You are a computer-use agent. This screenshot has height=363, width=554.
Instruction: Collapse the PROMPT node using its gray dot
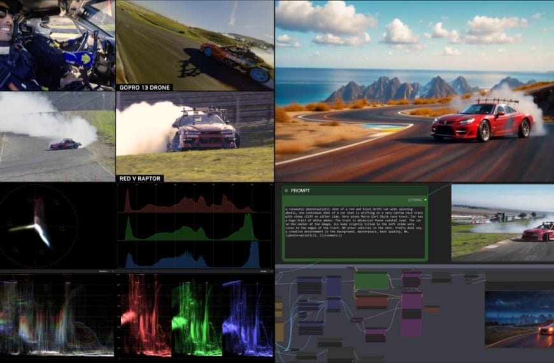286,191
